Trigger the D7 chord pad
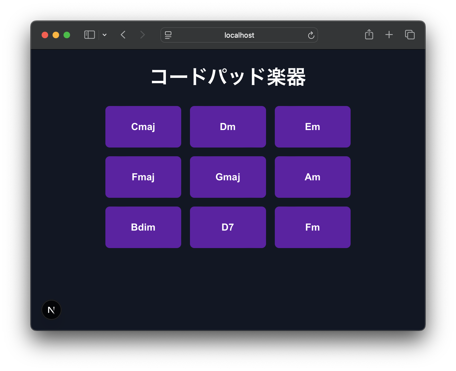 [x=228, y=227]
